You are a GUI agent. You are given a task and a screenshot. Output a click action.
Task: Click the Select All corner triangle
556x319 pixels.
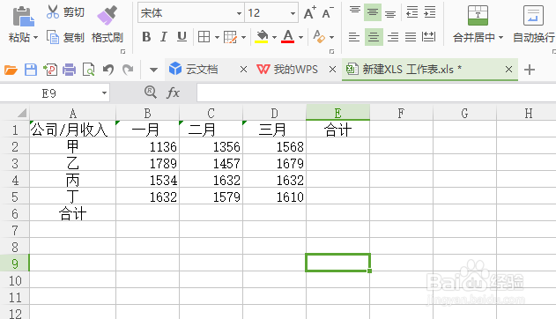[x=22, y=113]
